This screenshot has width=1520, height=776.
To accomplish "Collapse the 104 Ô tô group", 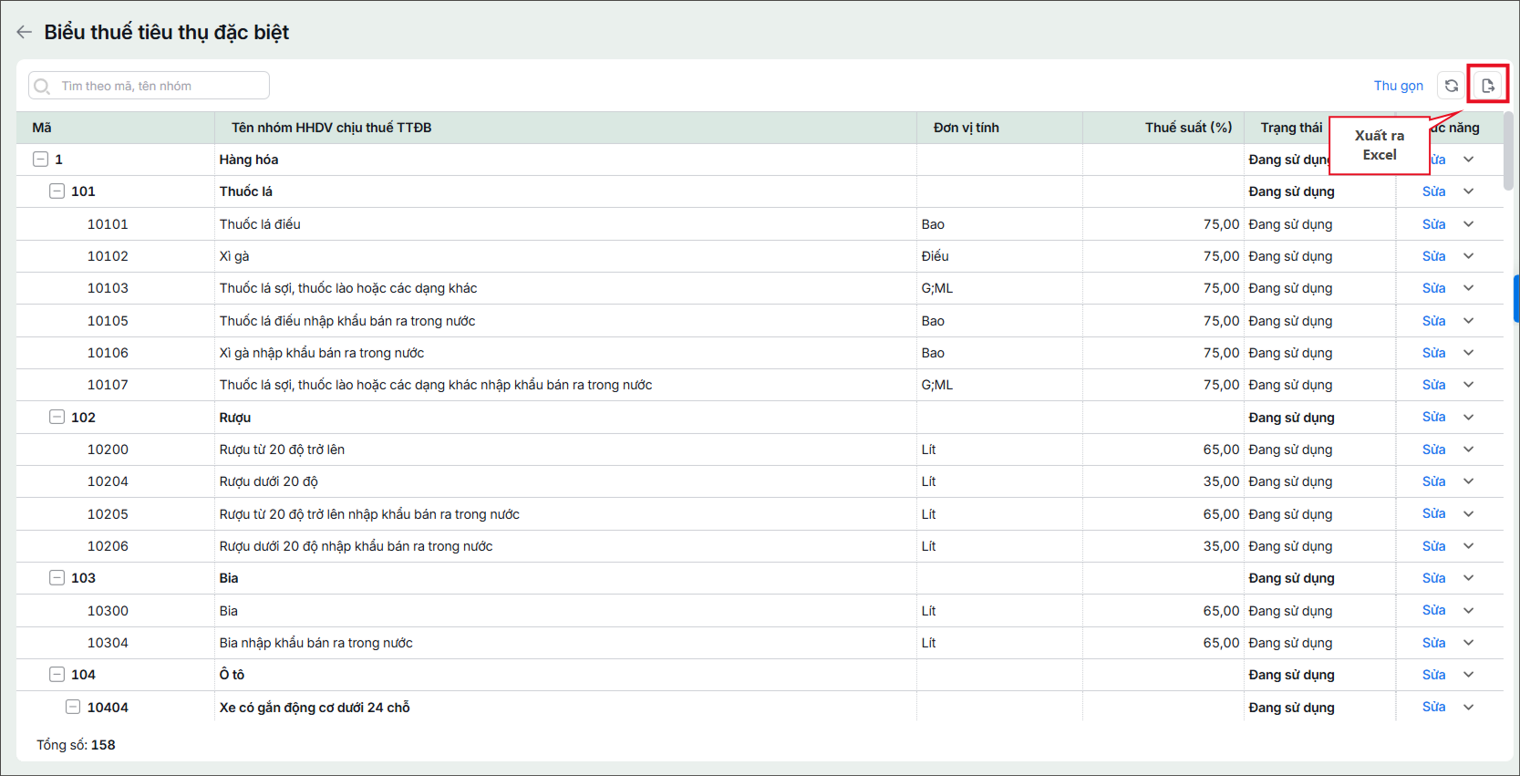I will tap(57, 675).
